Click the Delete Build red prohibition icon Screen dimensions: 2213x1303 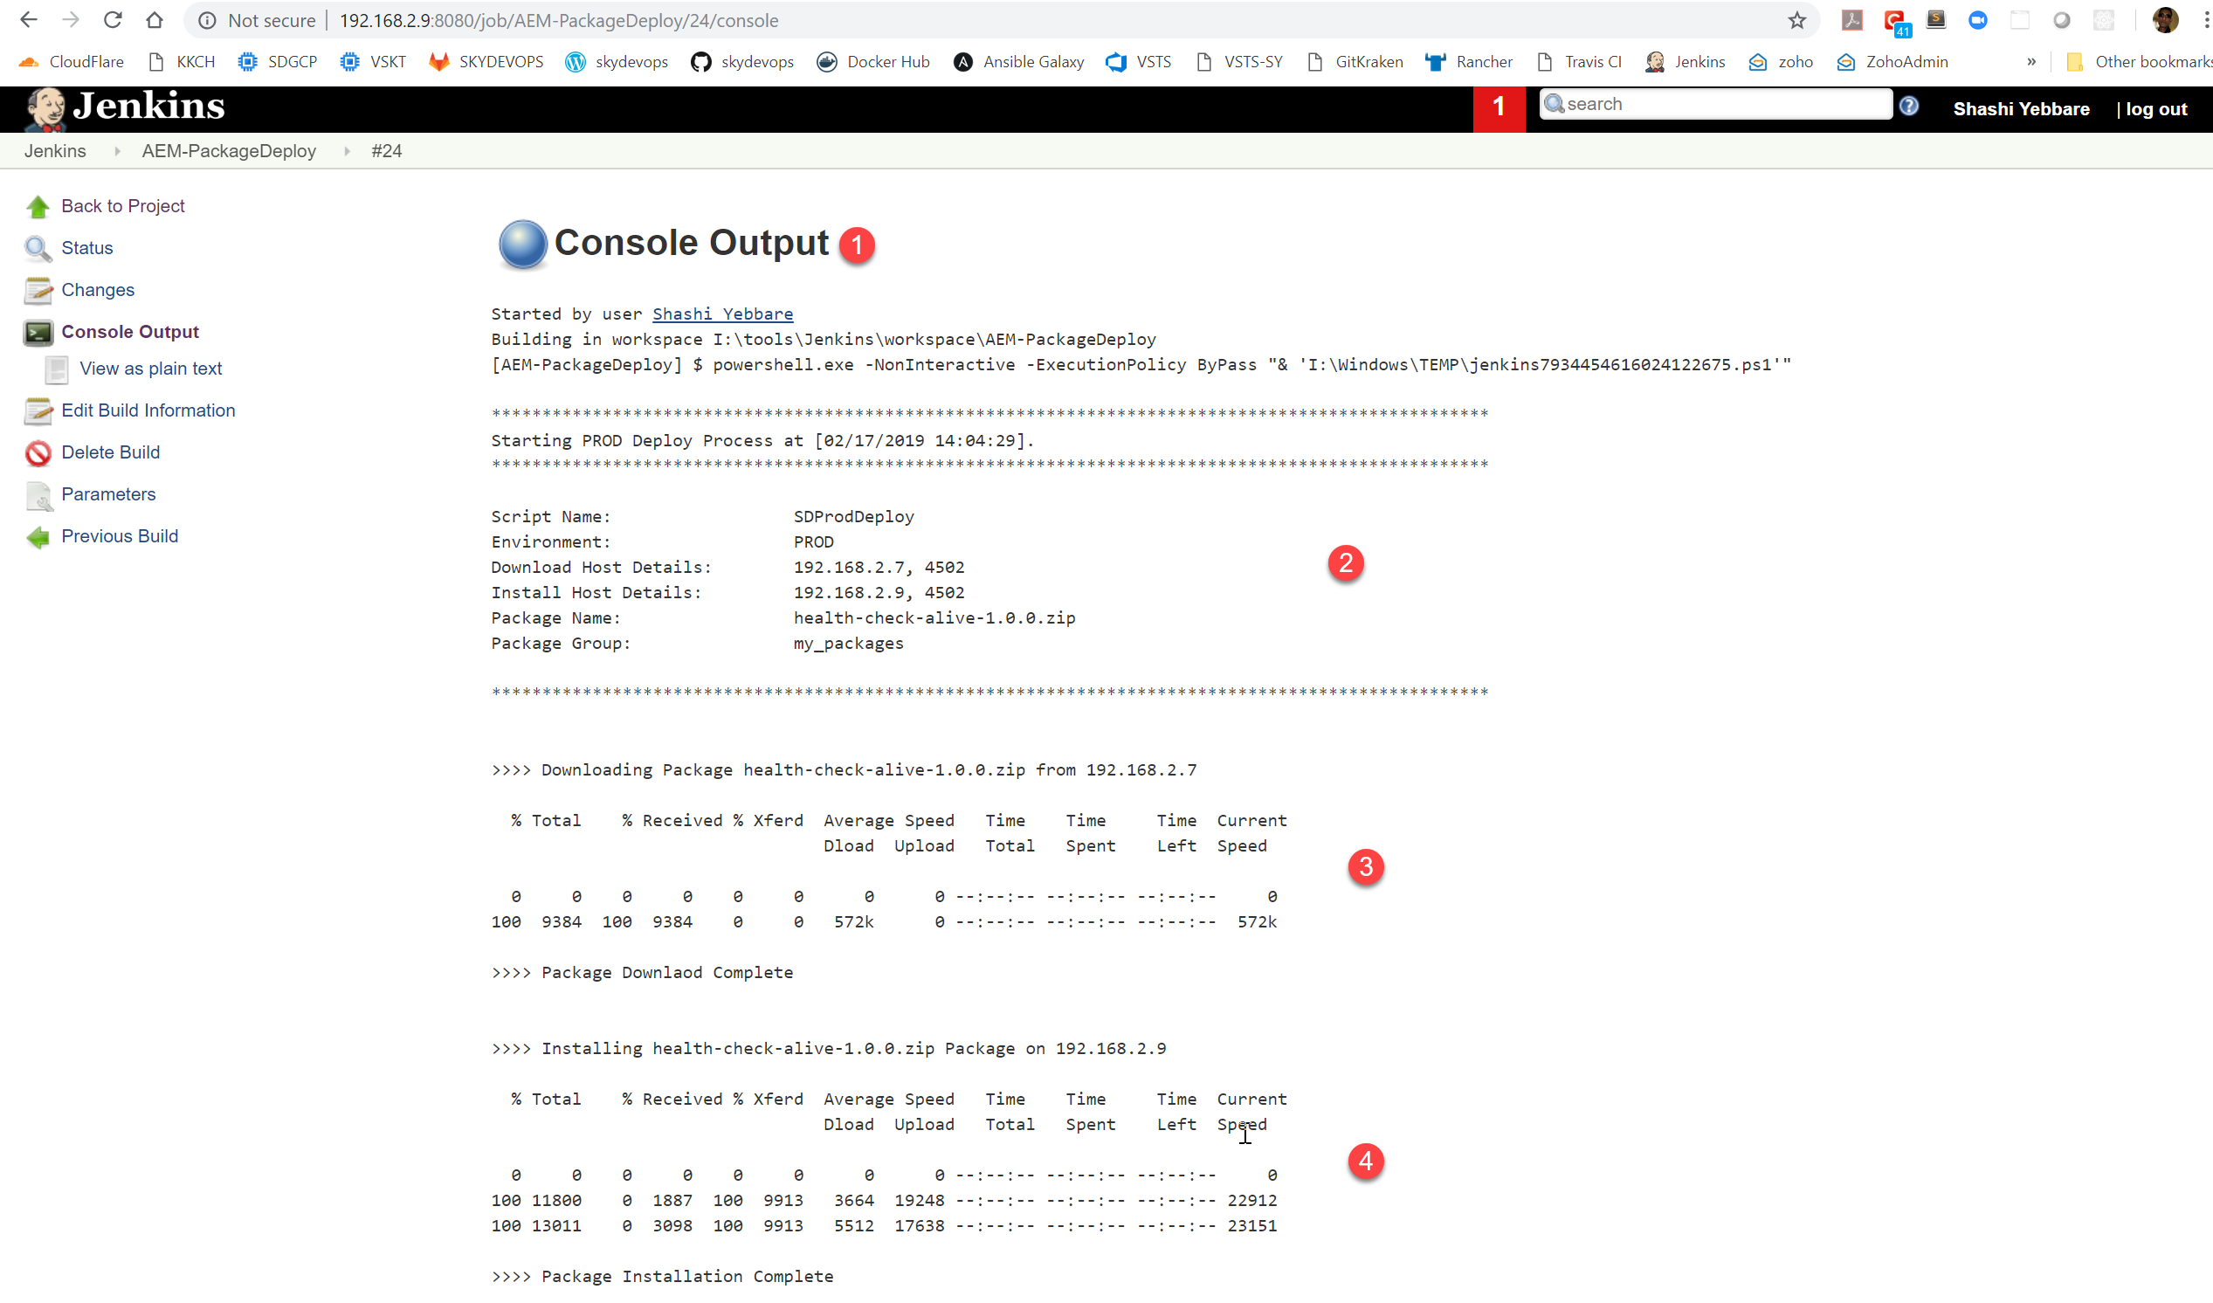point(38,453)
